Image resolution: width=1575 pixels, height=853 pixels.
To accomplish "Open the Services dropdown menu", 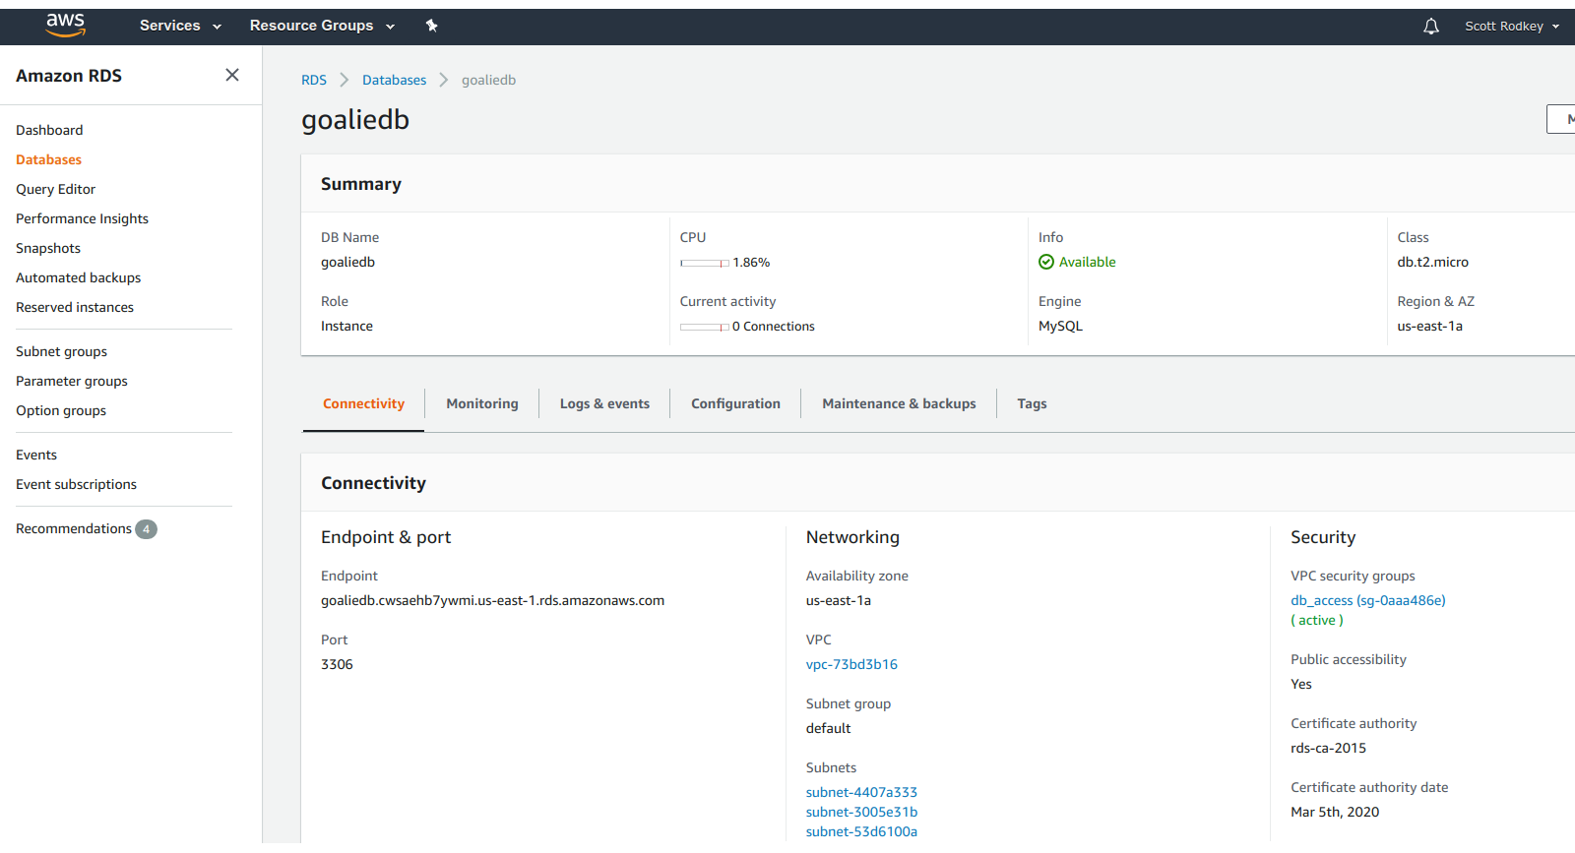I will (x=180, y=26).
